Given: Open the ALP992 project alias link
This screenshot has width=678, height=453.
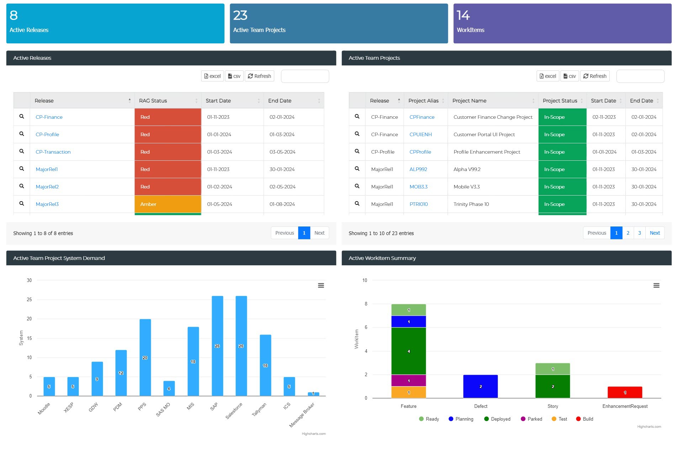Looking at the screenshot, I should (418, 169).
